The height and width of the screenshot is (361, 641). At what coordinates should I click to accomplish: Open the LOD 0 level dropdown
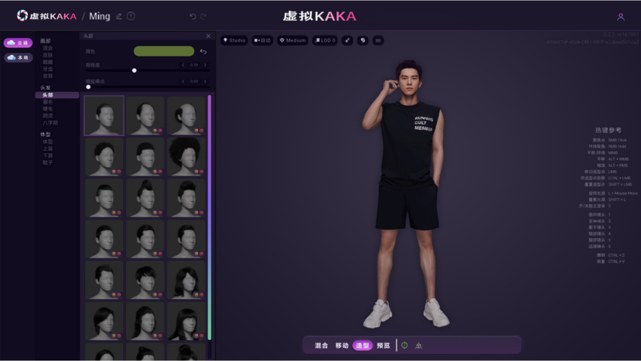[x=325, y=40]
